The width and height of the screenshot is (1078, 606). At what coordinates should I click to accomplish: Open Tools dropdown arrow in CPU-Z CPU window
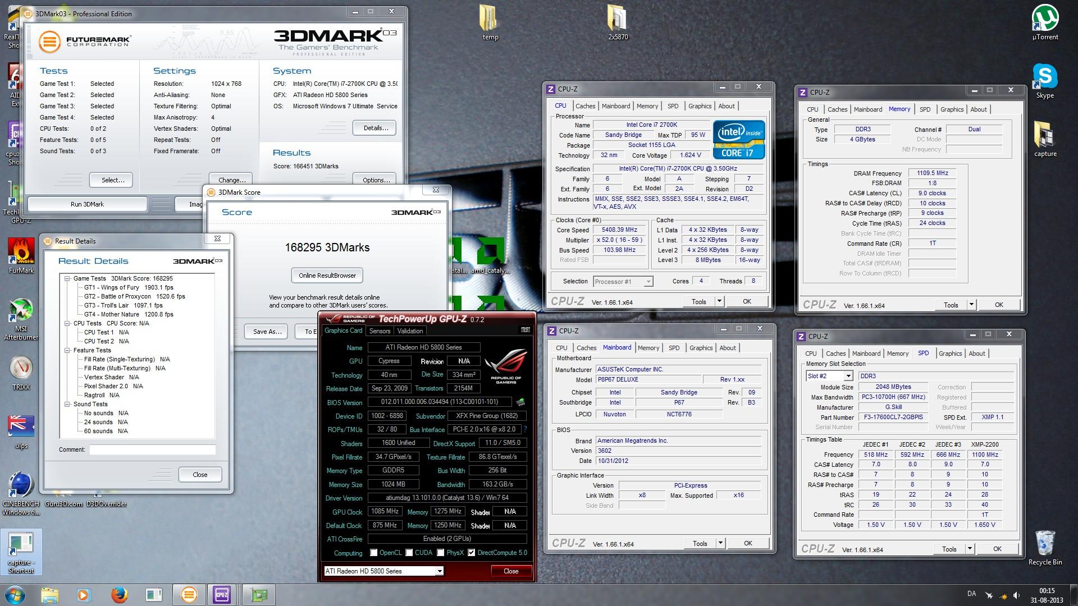(x=719, y=301)
